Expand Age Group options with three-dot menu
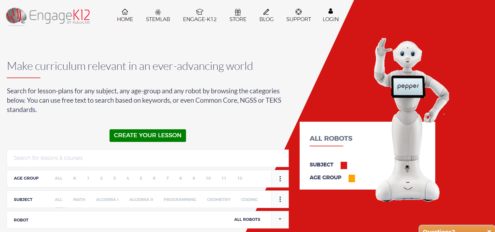 pos(280,179)
